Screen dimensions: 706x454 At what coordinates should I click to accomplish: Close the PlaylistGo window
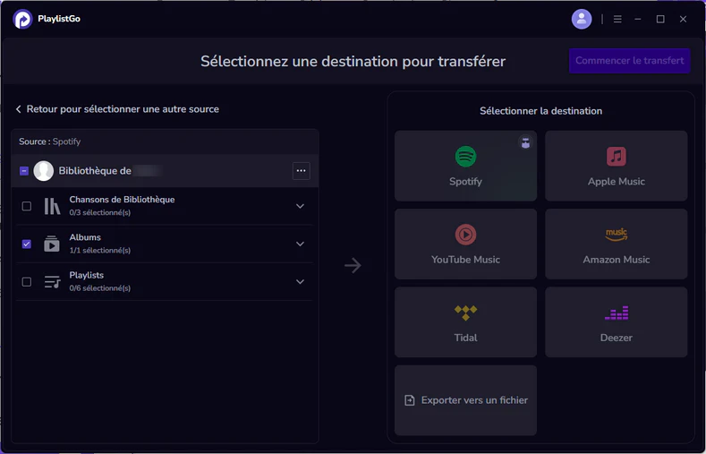pos(683,19)
